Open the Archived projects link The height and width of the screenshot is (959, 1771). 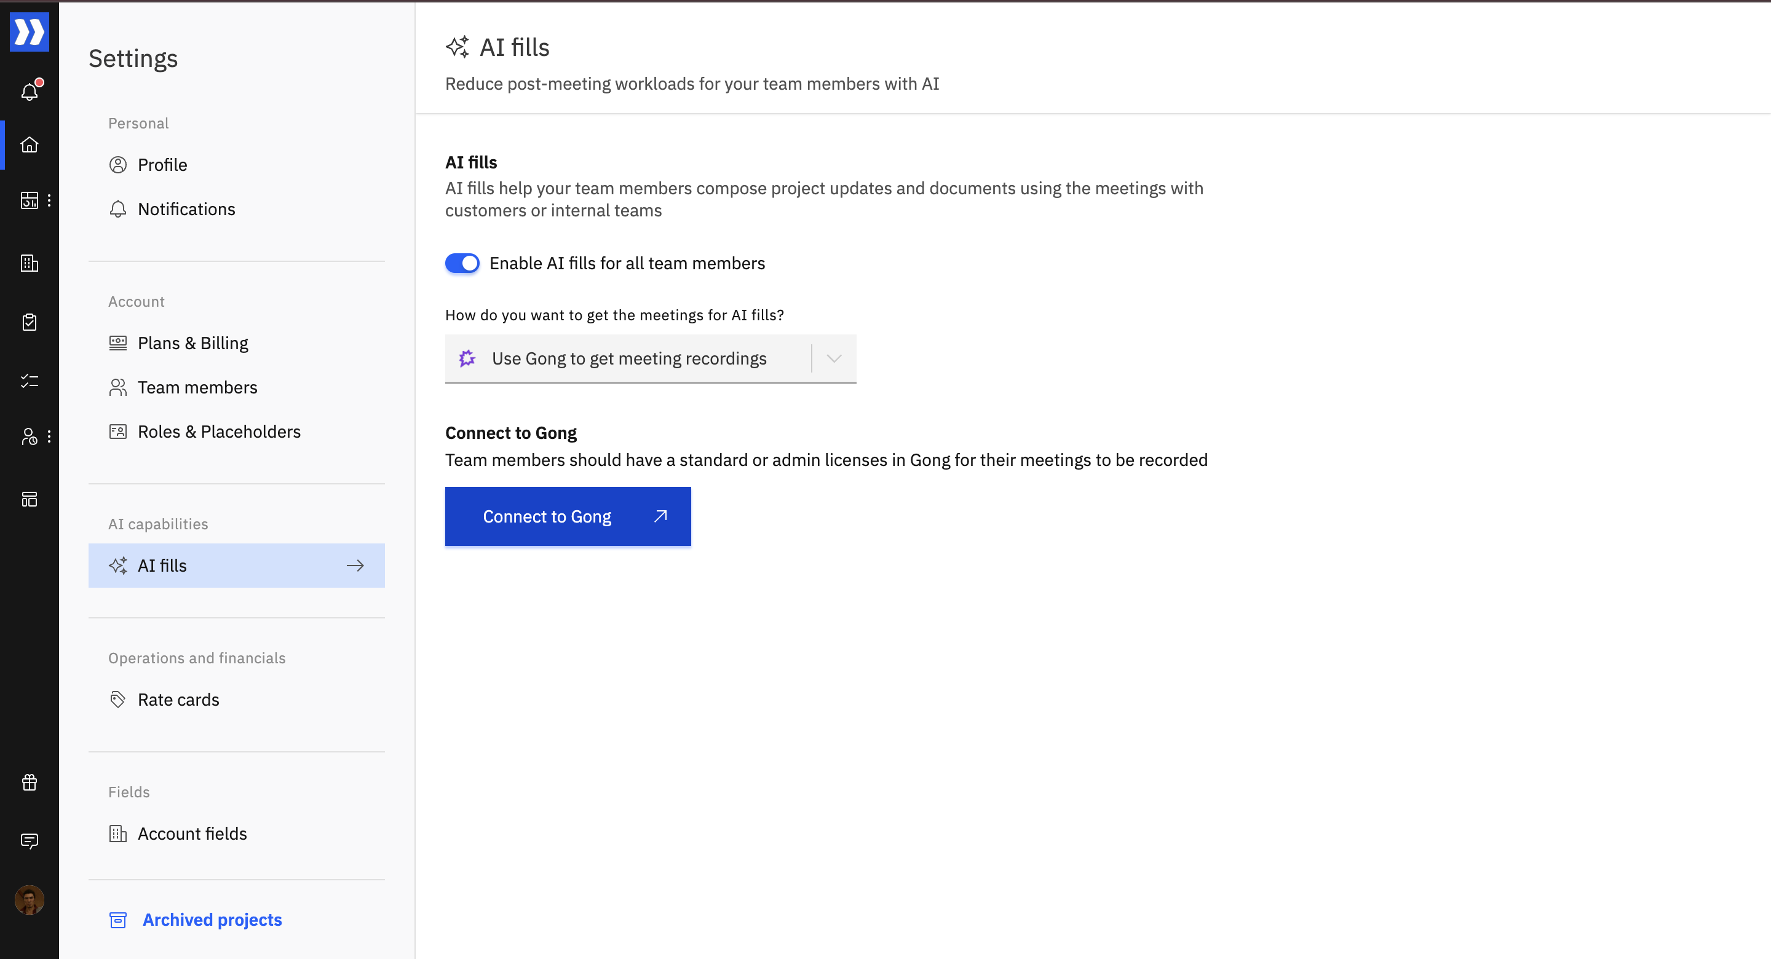click(212, 920)
